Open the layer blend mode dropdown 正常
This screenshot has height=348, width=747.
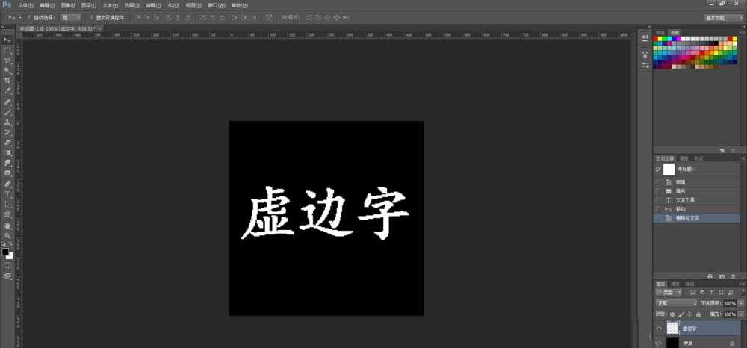coord(676,304)
